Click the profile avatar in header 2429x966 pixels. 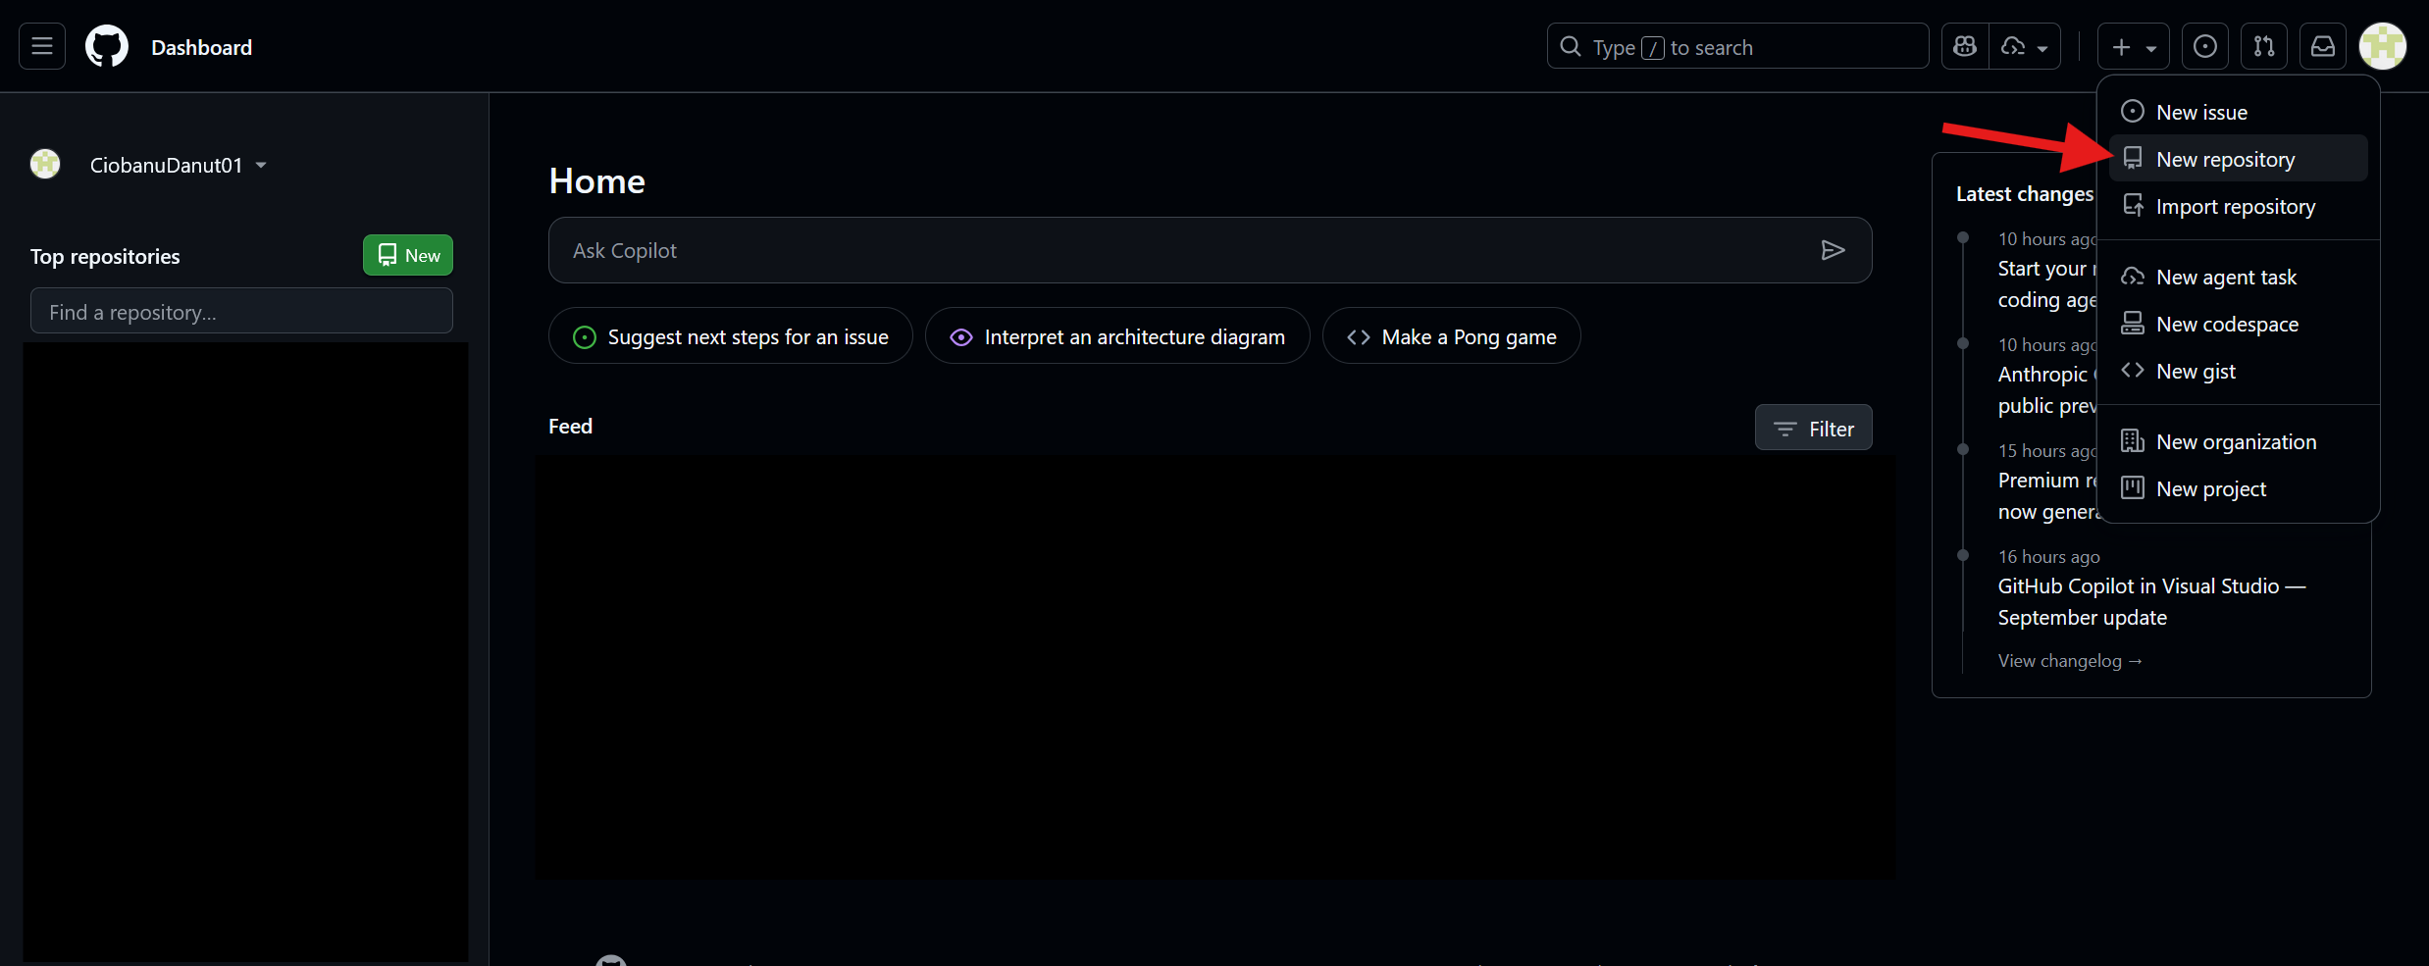pos(2383,46)
